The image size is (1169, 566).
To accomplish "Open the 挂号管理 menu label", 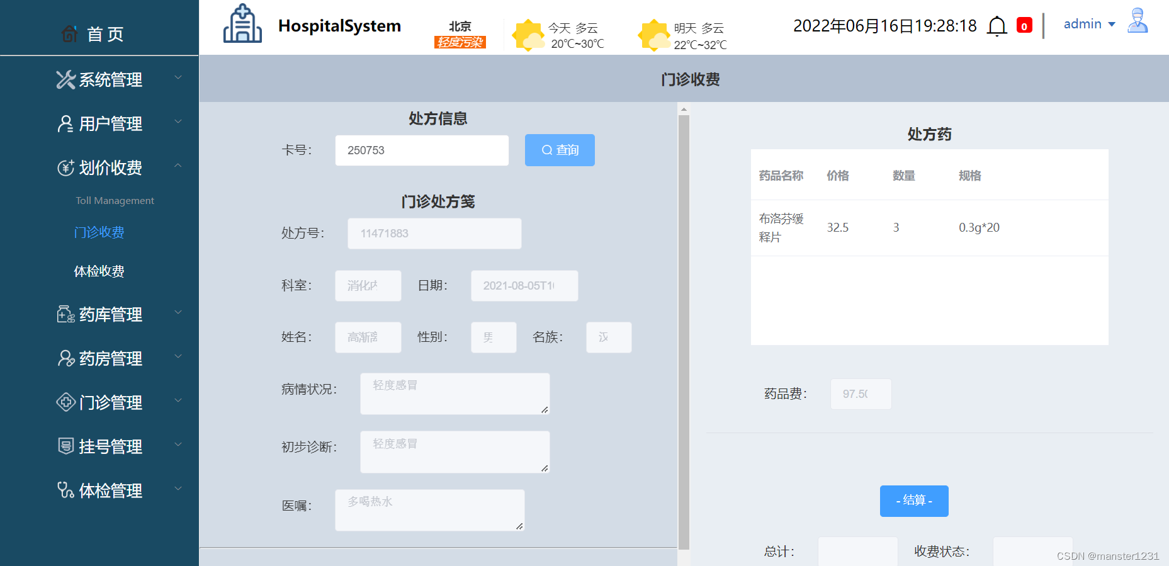I will pos(111,447).
